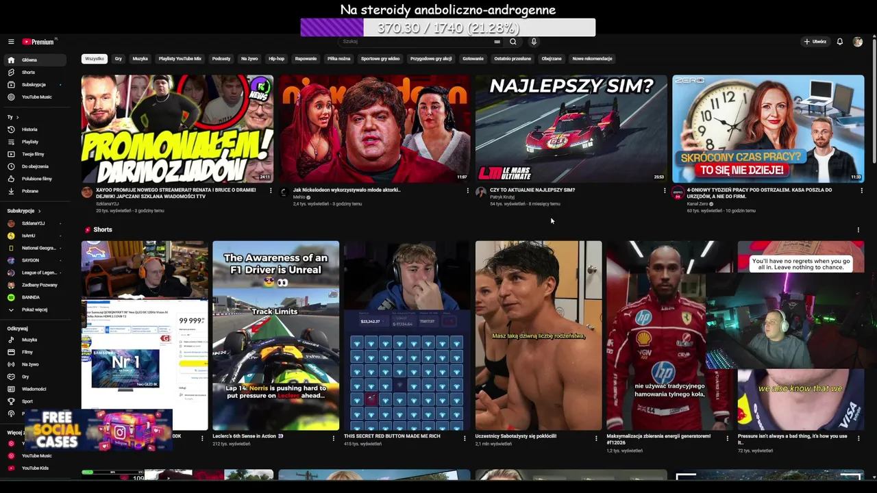Expand Subskrypcje heading in sidebar
Image resolution: width=877 pixels, height=493 pixels.
point(24,211)
